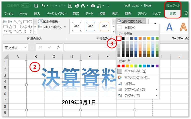Pick the blue WordArt 'A' style
Viewport: 191px width, 119px height.
tap(169, 26)
